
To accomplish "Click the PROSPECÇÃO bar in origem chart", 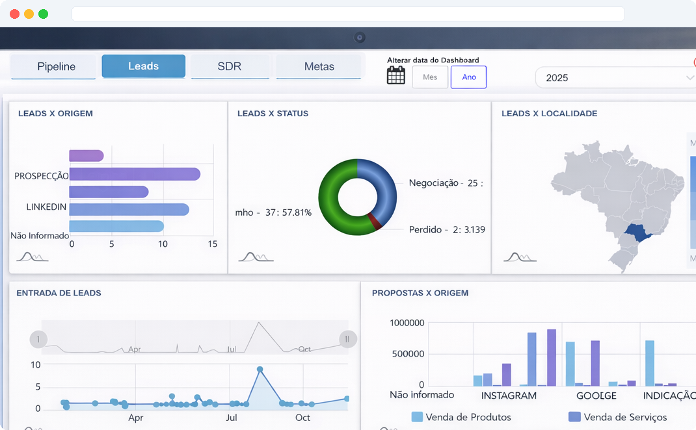I will (x=135, y=174).
